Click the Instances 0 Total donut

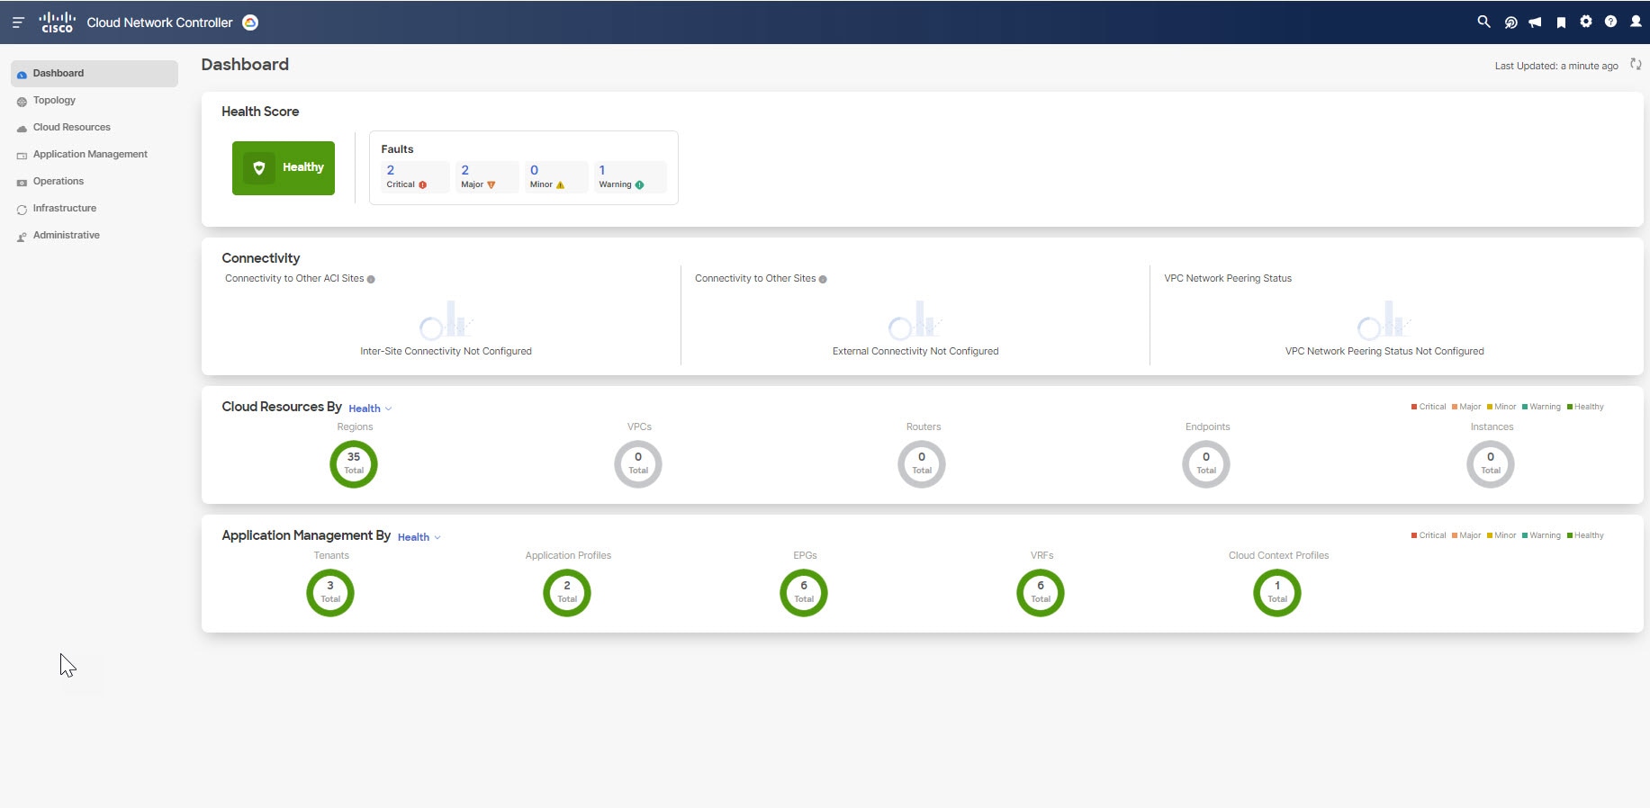[x=1491, y=464]
